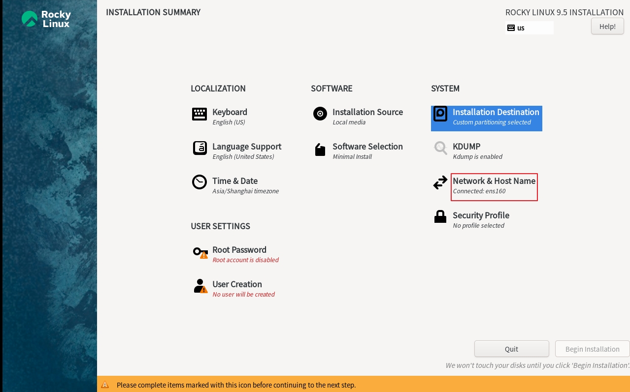Open Time & Date settings
This screenshot has width=630, height=392.
[x=235, y=181]
